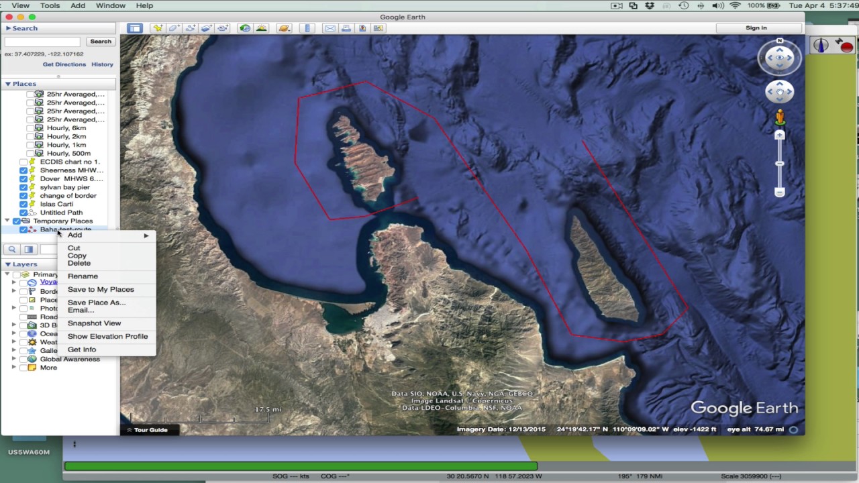Click the Places panel magnifier search icon
Screen dimensions: 859x483
[12, 250]
